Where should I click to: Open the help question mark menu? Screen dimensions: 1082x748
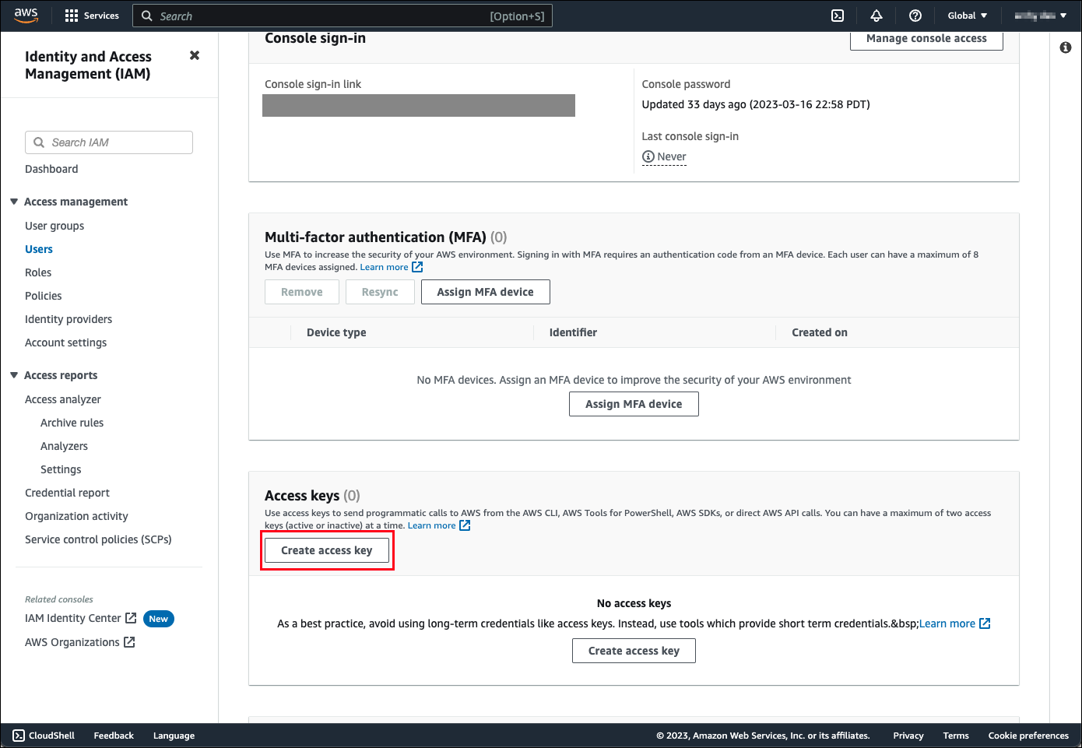(915, 16)
